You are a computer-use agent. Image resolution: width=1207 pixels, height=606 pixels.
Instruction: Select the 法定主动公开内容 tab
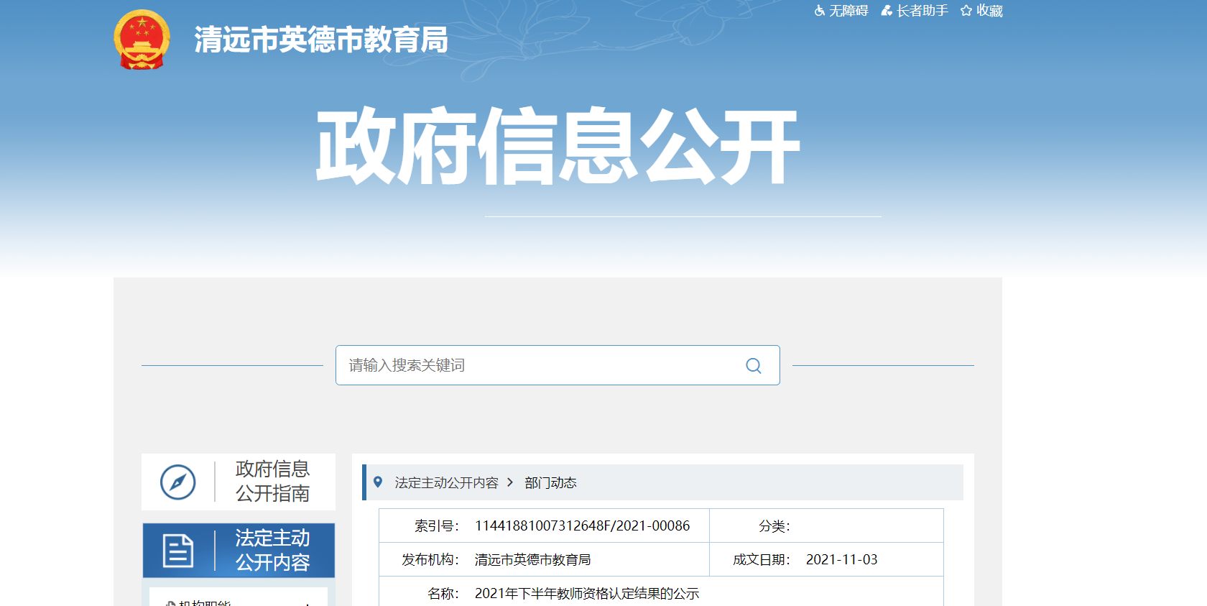pyautogui.click(x=272, y=551)
